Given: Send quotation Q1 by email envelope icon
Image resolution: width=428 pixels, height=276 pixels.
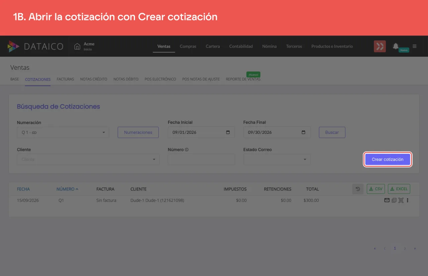Looking at the screenshot, I should click(387, 200).
